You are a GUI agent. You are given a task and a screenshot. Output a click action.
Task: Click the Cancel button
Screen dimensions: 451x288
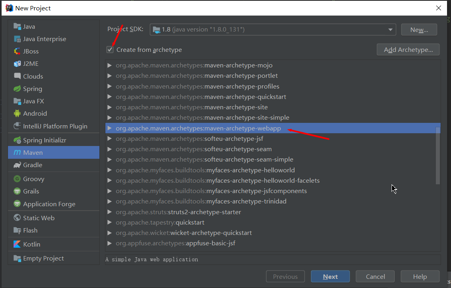click(375, 276)
